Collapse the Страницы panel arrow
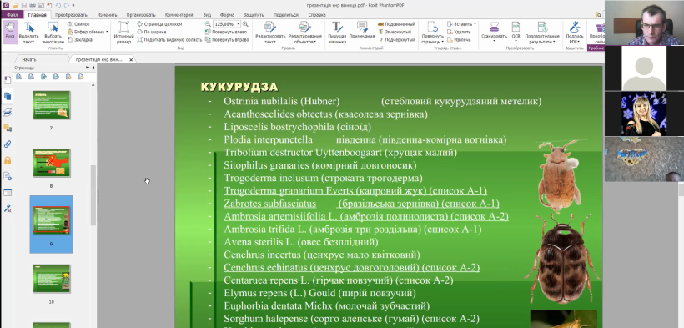 coord(93,68)
